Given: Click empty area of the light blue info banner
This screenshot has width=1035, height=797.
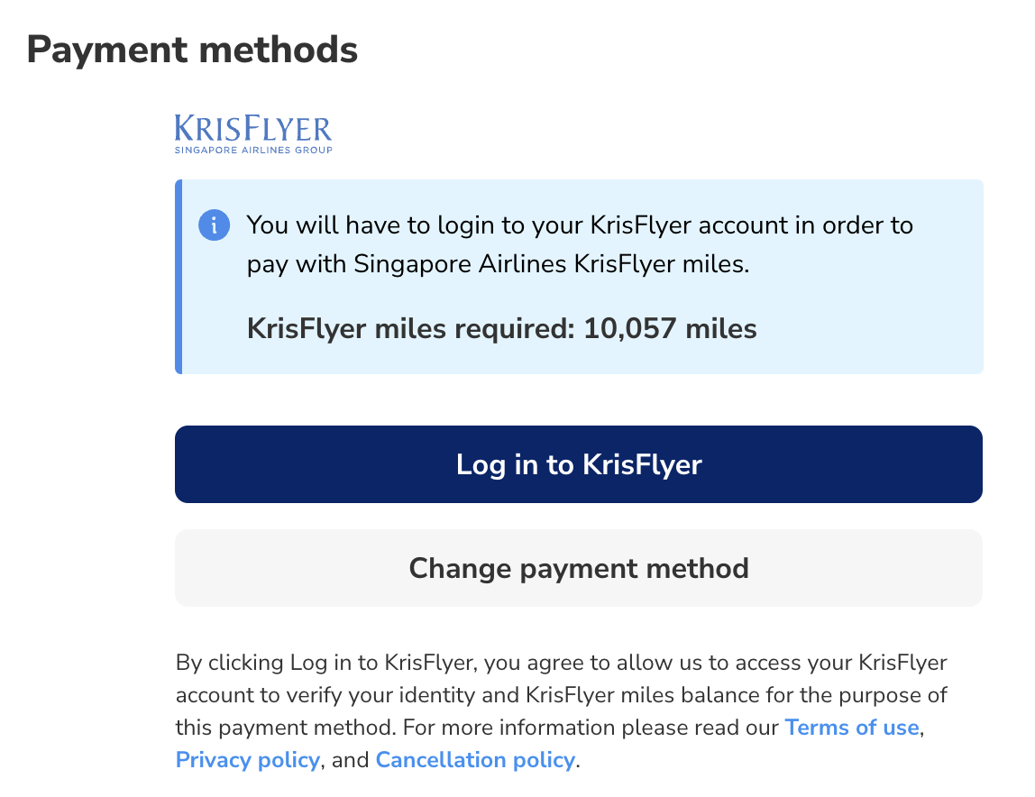Looking at the screenshot, I should [x=866, y=329].
